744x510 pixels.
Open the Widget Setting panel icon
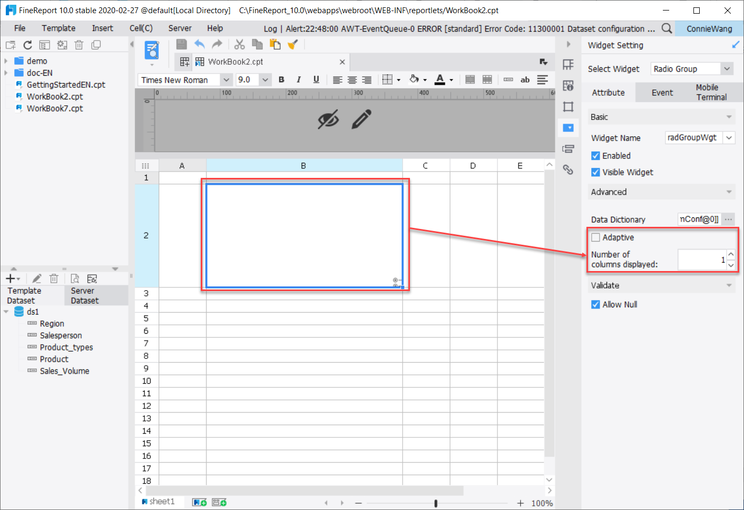click(568, 128)
